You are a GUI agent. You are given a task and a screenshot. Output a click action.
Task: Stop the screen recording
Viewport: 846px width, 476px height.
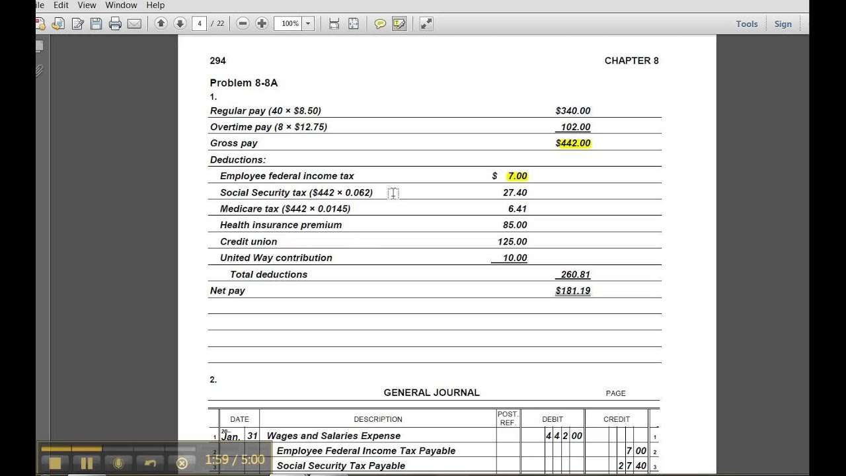55,463
